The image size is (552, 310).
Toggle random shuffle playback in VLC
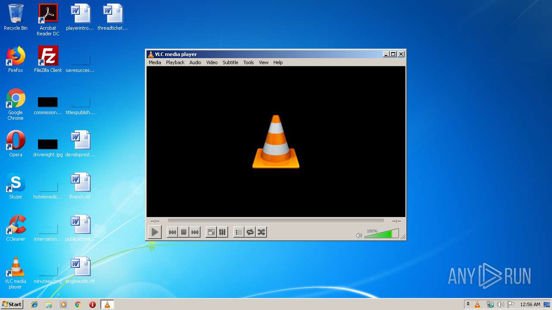click(x=261, y=232)
